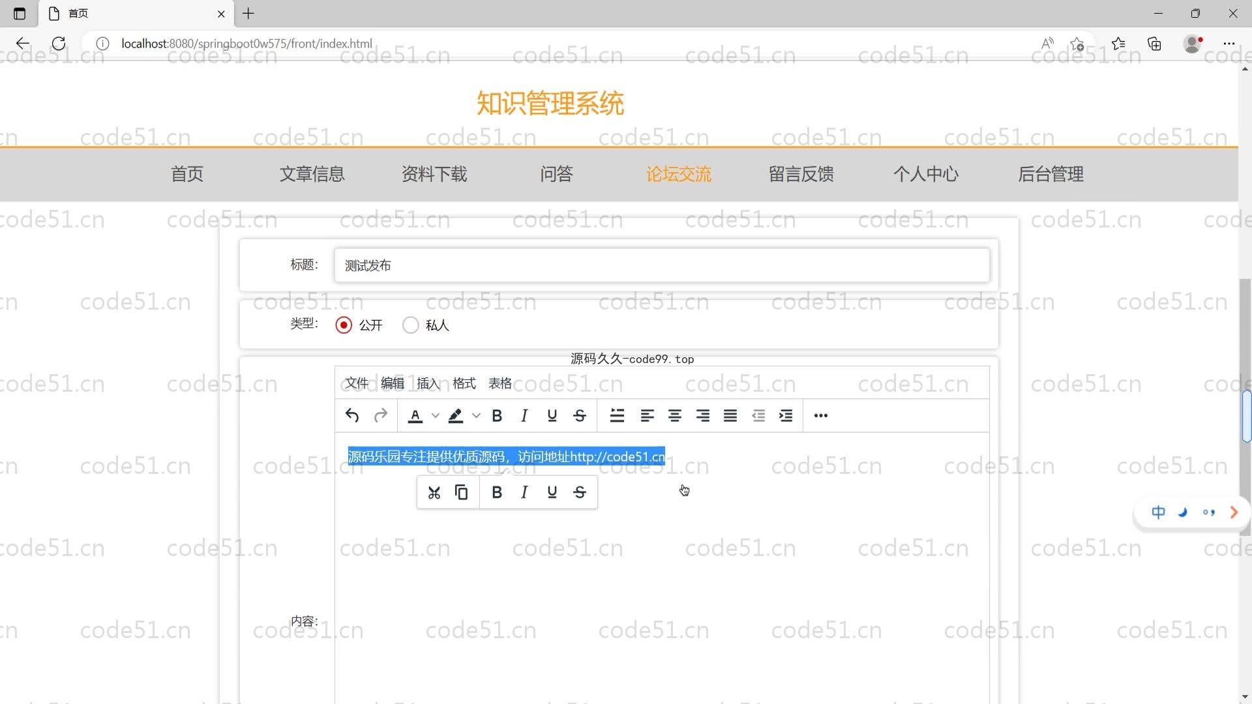Open the 文件 editor menu
Viewport: 1252px width, 704px height.
[357, 383]
